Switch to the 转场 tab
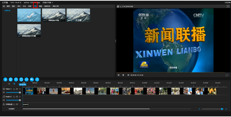The height and width of the screenshot is (117, 231). click(x=30, y=6)
